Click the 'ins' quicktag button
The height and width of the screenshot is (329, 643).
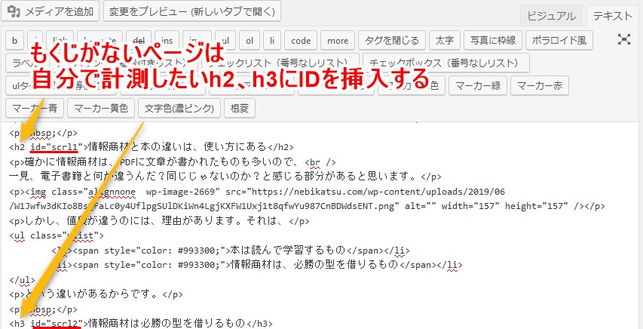click(x=167, y=40)
